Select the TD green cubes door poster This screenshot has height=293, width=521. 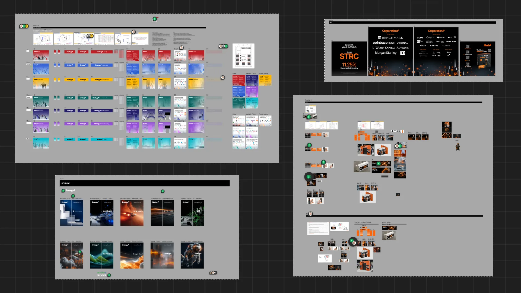(193, 213)
